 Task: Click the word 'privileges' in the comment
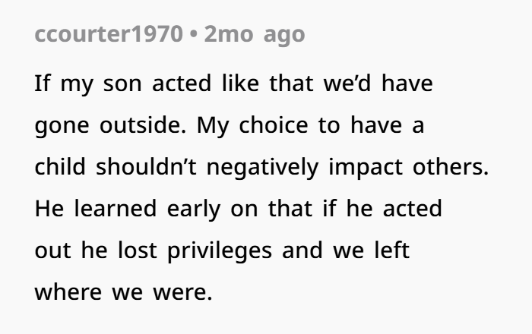coord(220,251)
